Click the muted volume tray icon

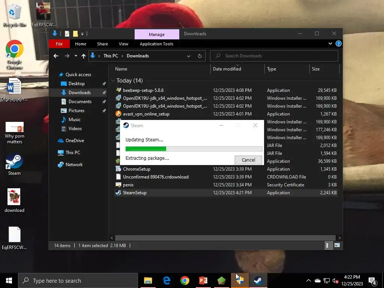pyautogui.click(x=335, y=280)
